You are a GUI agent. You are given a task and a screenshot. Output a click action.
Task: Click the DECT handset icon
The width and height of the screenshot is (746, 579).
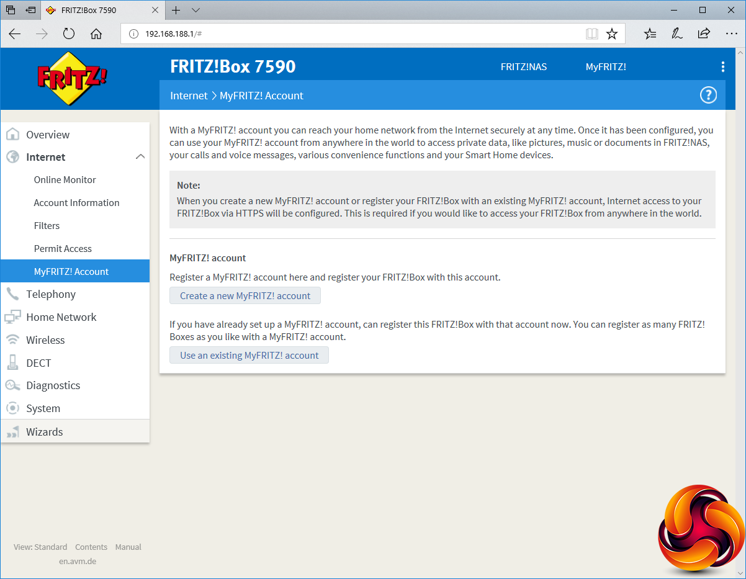(12, 362)
